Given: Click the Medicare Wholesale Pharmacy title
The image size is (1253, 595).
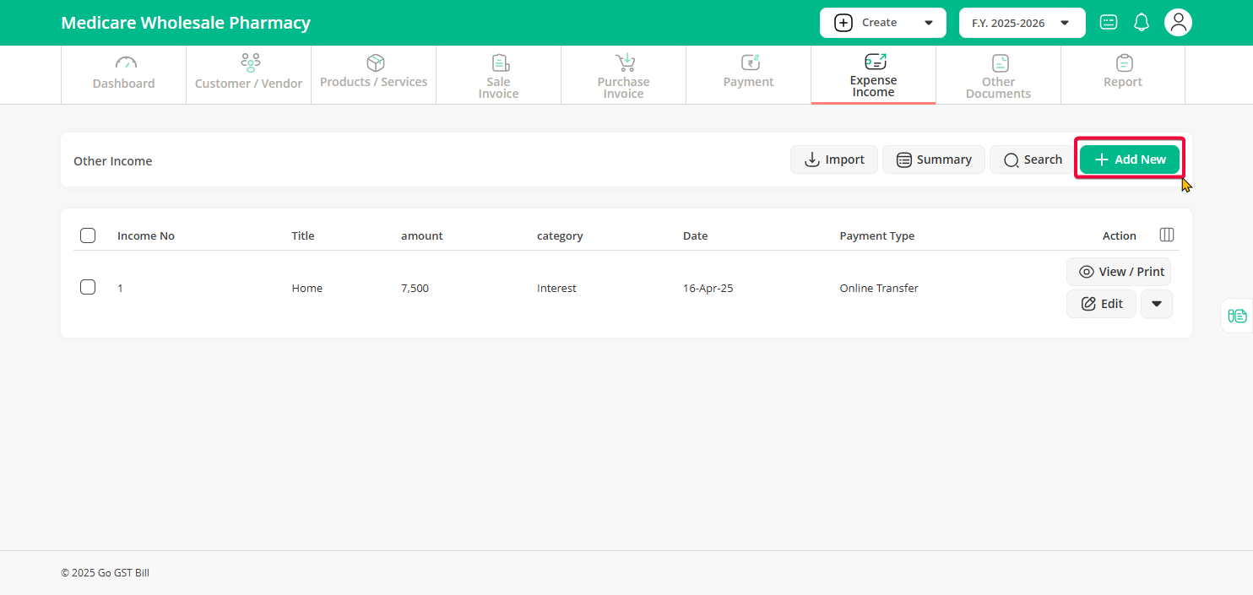Looking at the screenshot, I should (x=186, y=23).
